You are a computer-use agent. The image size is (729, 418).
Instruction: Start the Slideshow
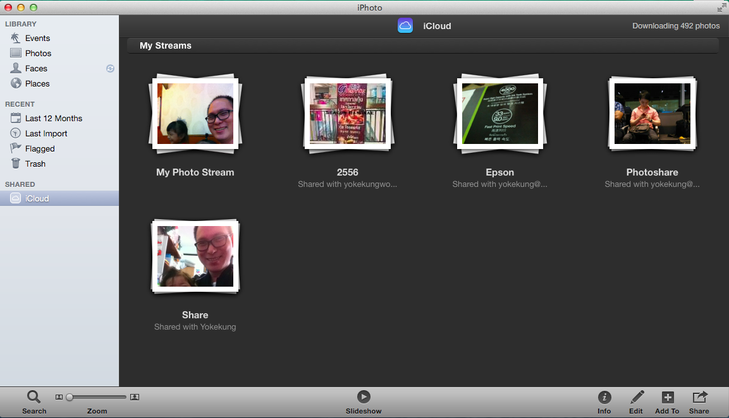click(x=364, y=402)
